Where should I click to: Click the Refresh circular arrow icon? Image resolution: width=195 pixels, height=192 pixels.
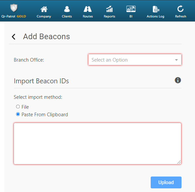[x=181, y=9]
